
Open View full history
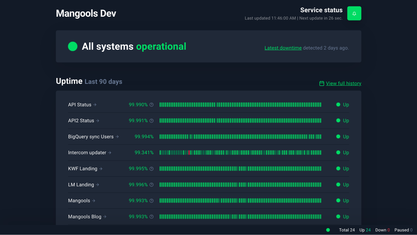coord(343,83)
